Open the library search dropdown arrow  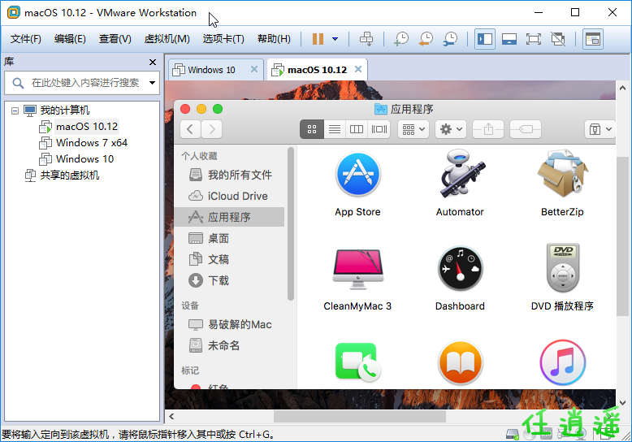[152, 83]
